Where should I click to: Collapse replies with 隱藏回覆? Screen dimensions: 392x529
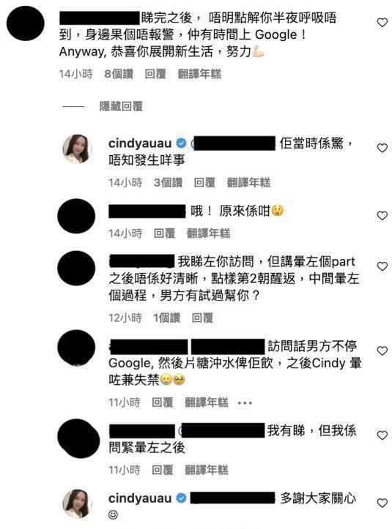point(121,107)
